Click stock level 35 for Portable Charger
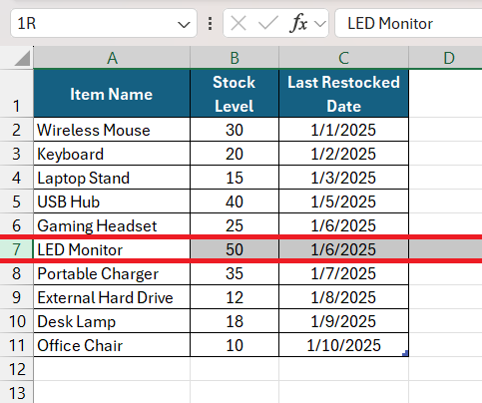482x403 pixels. pyautogui.click(x=235, y=273)
